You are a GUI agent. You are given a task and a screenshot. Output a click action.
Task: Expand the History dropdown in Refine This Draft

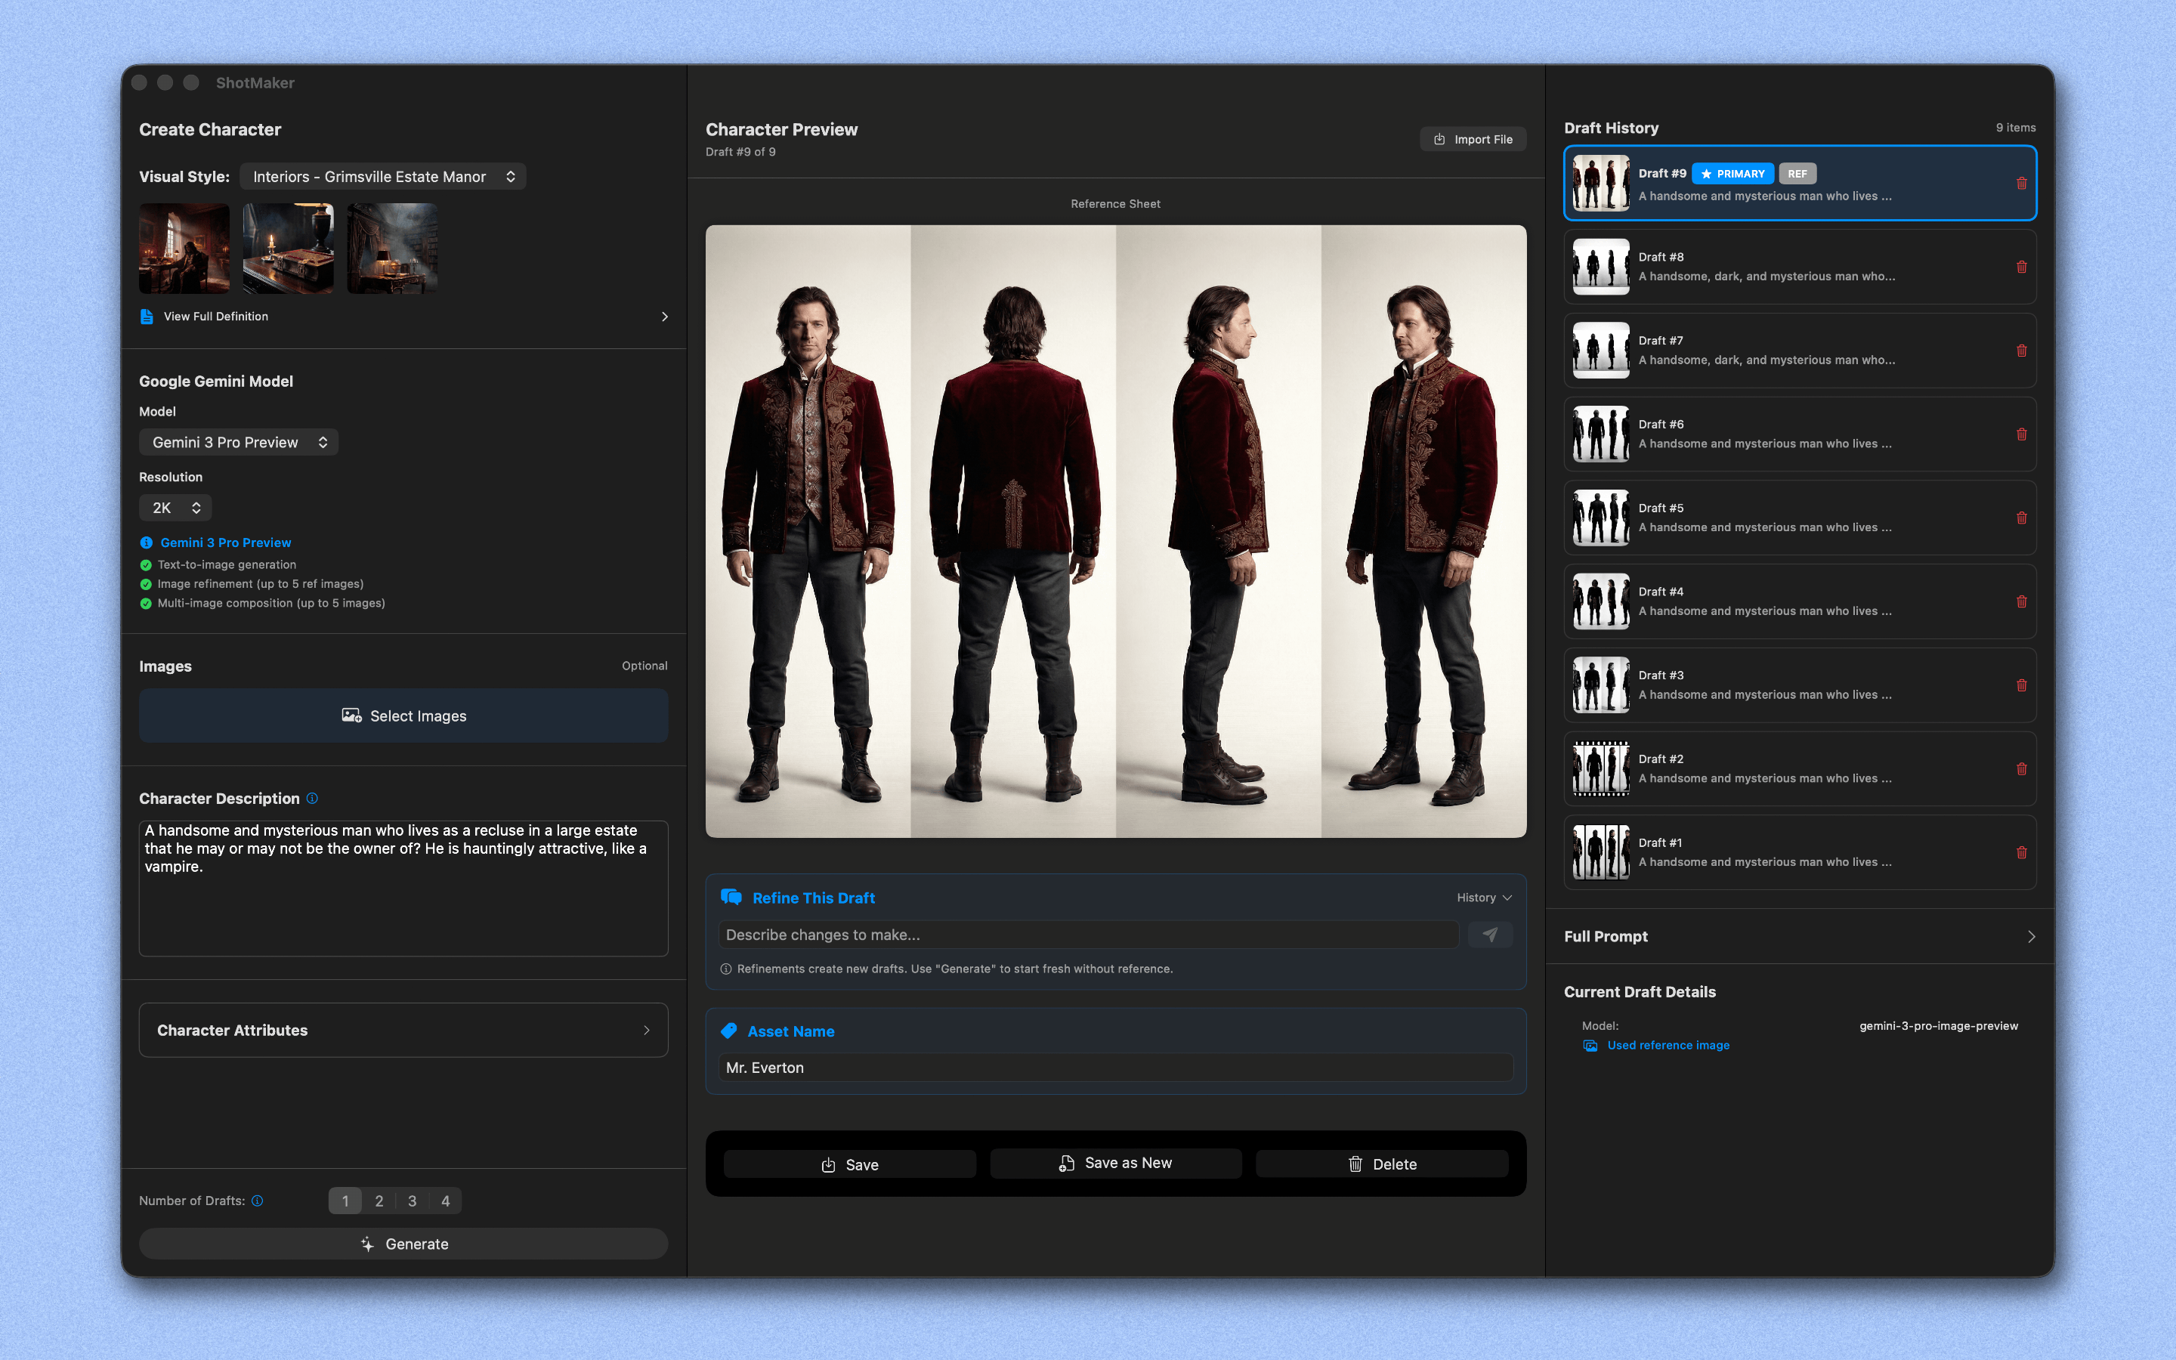click(x=1484, y=897)
